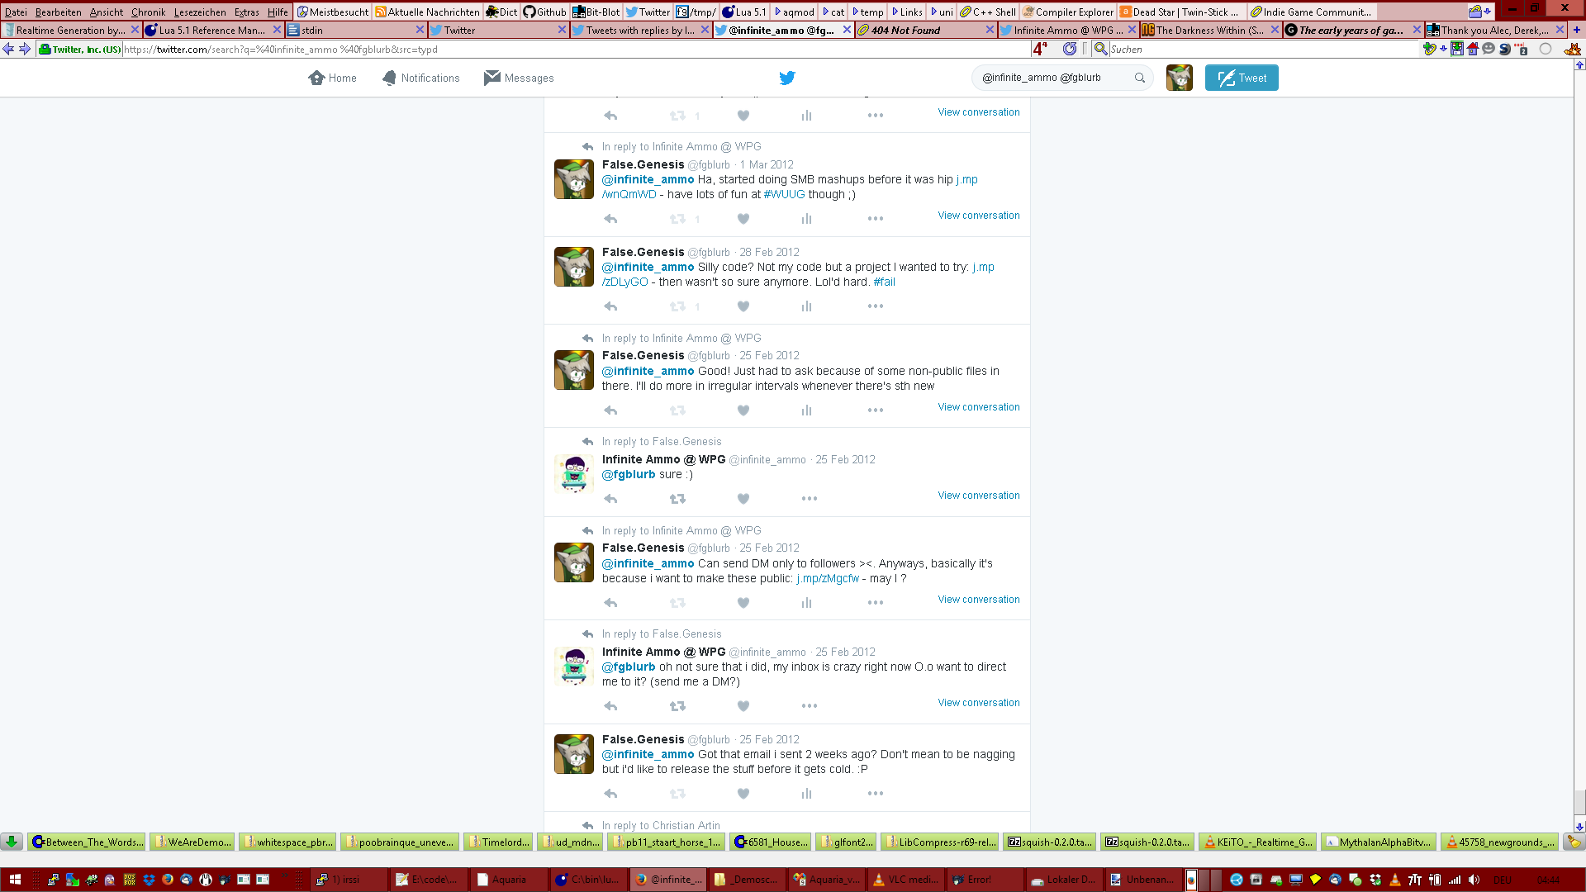Image resolution: width=1586 pixels, height=892 pixels.
Task: Open the Windows Start button
Action: [x=15, y=880]
